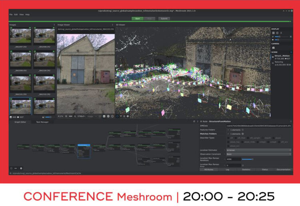This screenshot has height=206, width=300.
Task: Open the Log tab in node editor
Action: (227, 170)
